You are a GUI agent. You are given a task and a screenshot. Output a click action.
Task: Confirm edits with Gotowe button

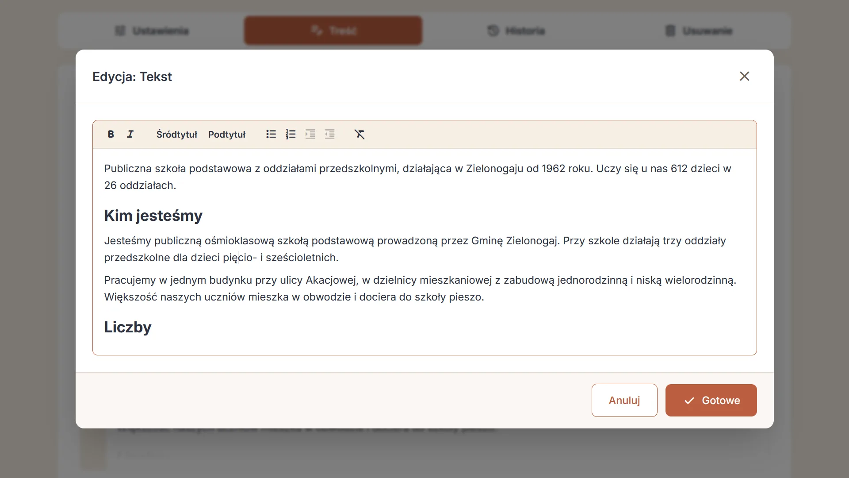711,400
